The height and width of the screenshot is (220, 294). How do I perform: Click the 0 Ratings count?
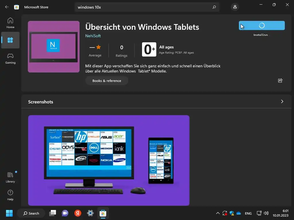coord(121,51)
